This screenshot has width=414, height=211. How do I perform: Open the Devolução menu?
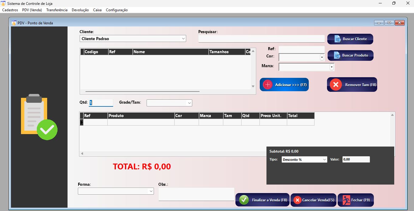(80, 10)
